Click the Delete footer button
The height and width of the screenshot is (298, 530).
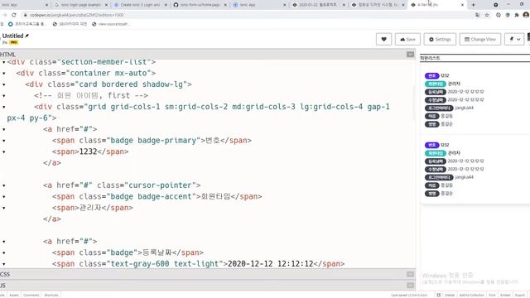click(x=450, y=295)
